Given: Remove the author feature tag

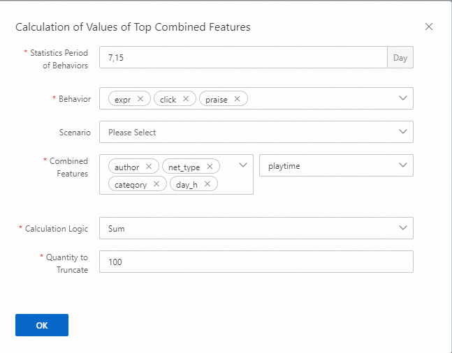Looking at the screenshot, I should (148, 167).
